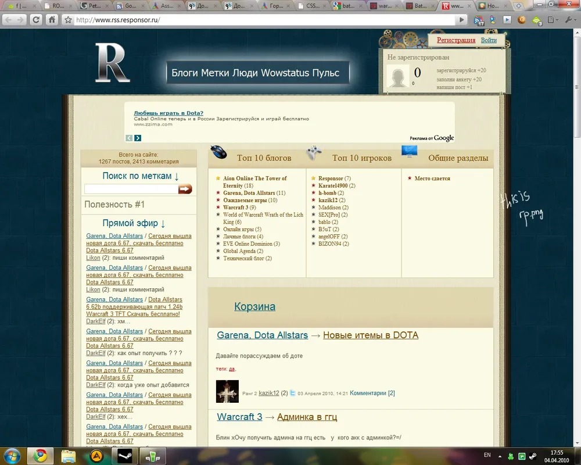
Task: Click the Home button in browser toolbar
Action: pos(52,20)
